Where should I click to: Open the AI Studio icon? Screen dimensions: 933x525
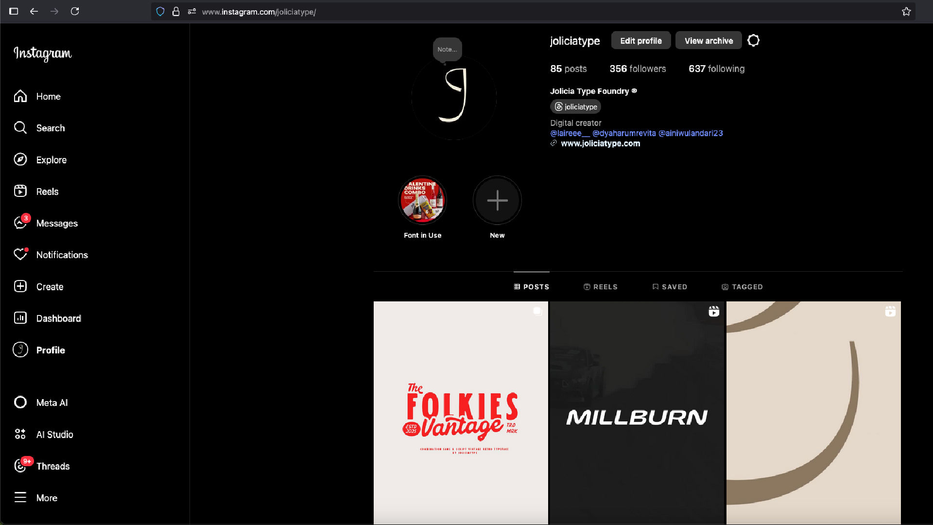[20, 434]
